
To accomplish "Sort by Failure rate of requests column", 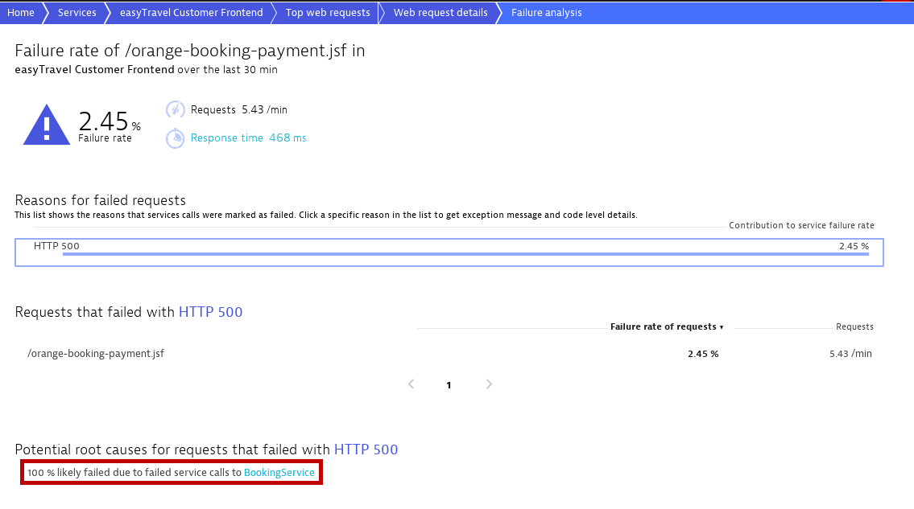I will [667, 326].
